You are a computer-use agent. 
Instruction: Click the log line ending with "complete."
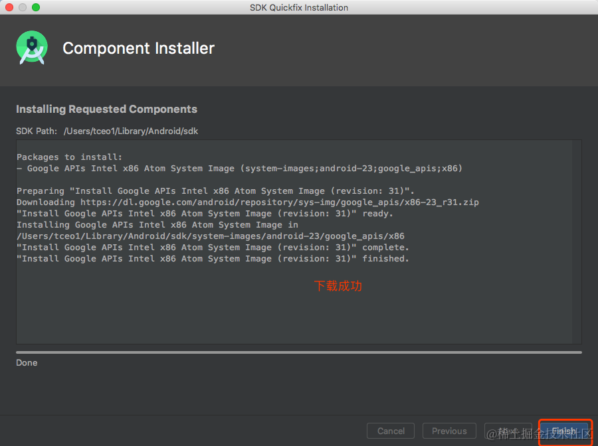[x=213, y=247]
